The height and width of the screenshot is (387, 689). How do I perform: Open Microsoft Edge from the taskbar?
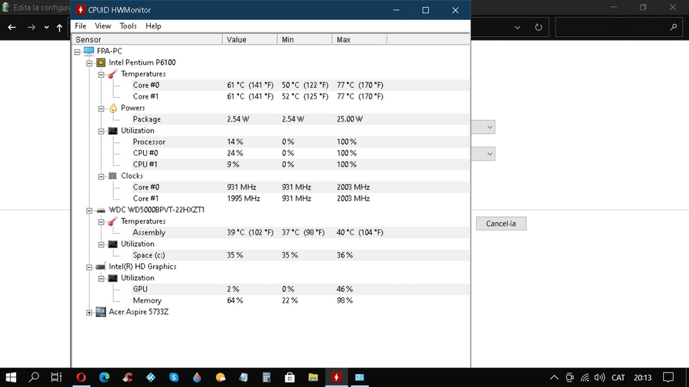pyautogui.click(x=104, y=377)
